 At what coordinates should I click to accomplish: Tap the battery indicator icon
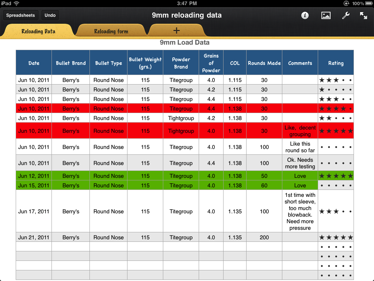point(369,3)
